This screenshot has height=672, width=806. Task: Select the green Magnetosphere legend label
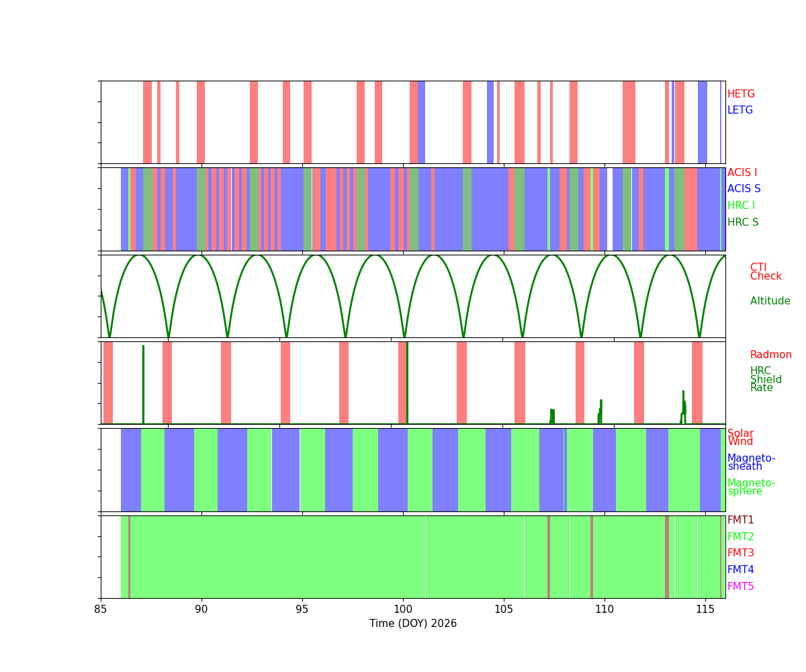pos(751,487)
